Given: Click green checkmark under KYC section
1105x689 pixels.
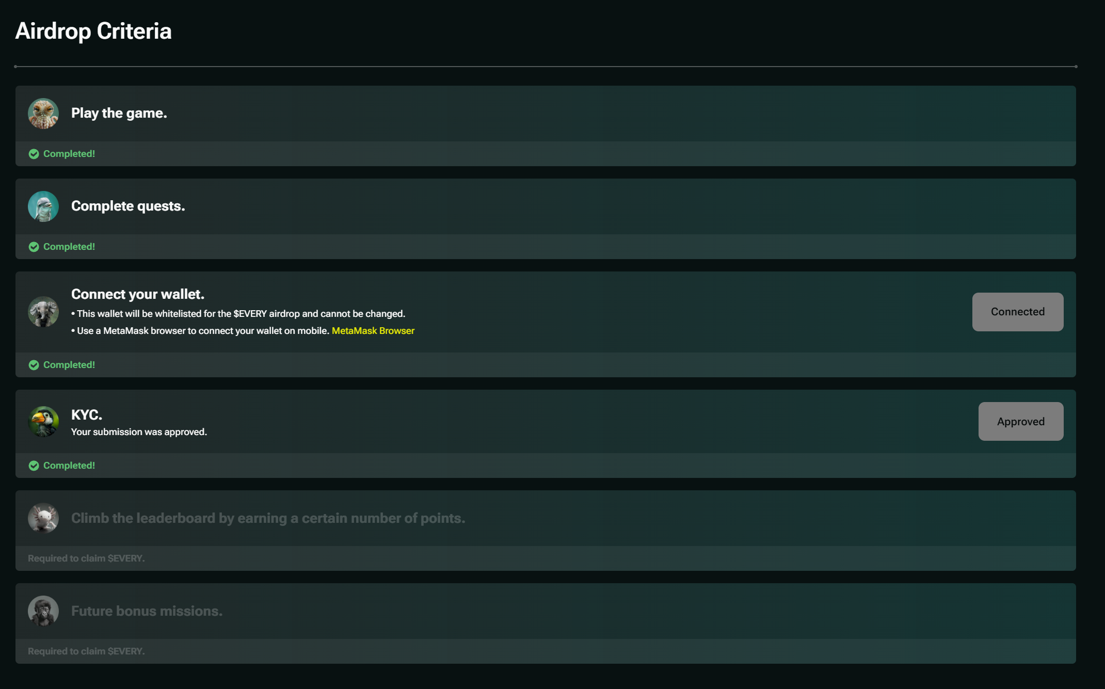Looking at the screenshot, I should pos(34,466).
